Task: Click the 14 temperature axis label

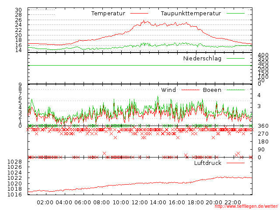Action: 18,50
